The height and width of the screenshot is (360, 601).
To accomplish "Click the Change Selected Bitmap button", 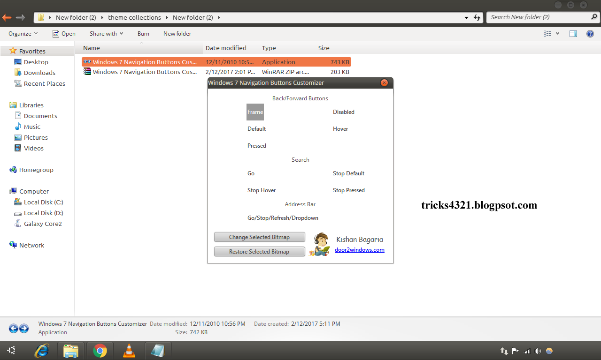I will [259, 237].
